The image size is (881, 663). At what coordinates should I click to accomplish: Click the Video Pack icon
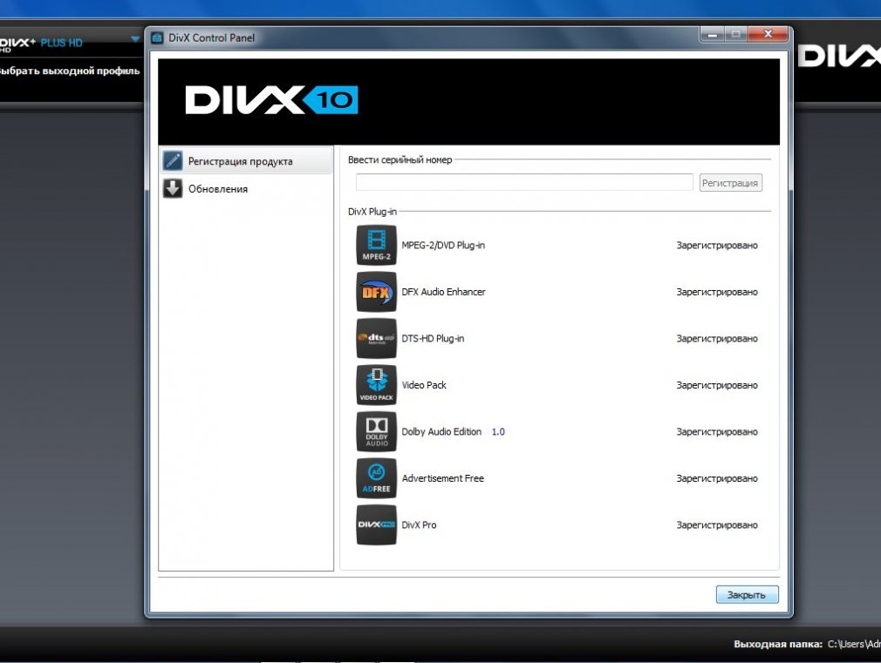(377, 385)
